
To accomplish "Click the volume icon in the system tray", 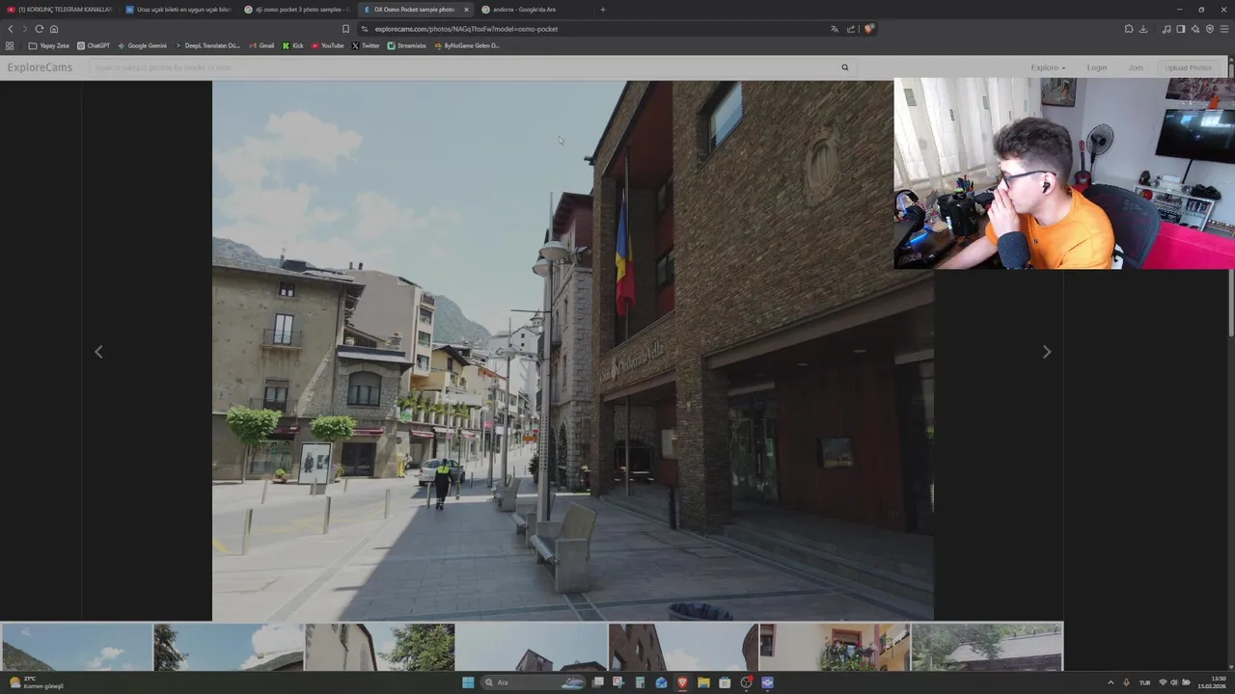I will click(1174, 682).
